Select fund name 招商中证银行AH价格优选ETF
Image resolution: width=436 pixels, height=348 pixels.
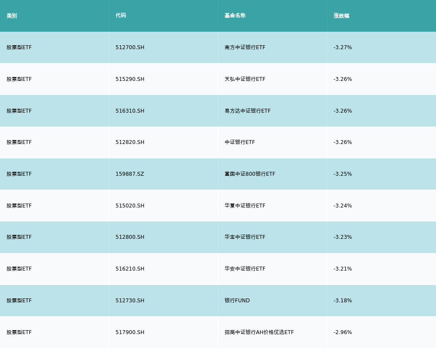259,332
